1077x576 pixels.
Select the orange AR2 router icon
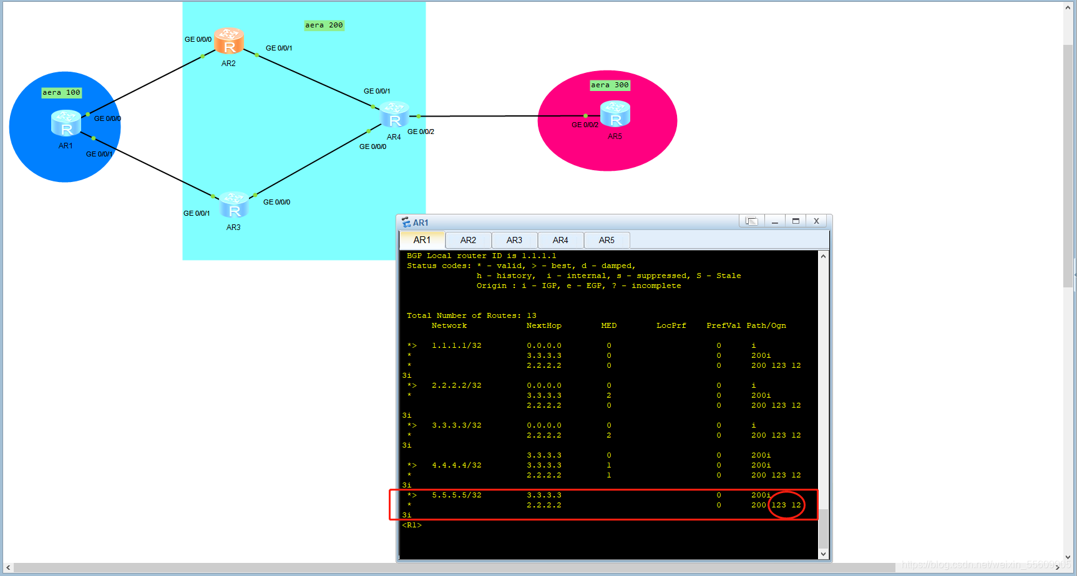pos(229,41)
